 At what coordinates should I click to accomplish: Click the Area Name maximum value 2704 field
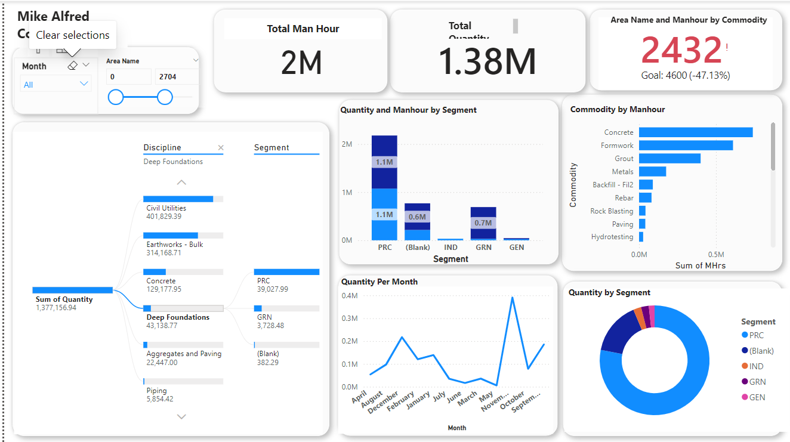click(177, 76)
